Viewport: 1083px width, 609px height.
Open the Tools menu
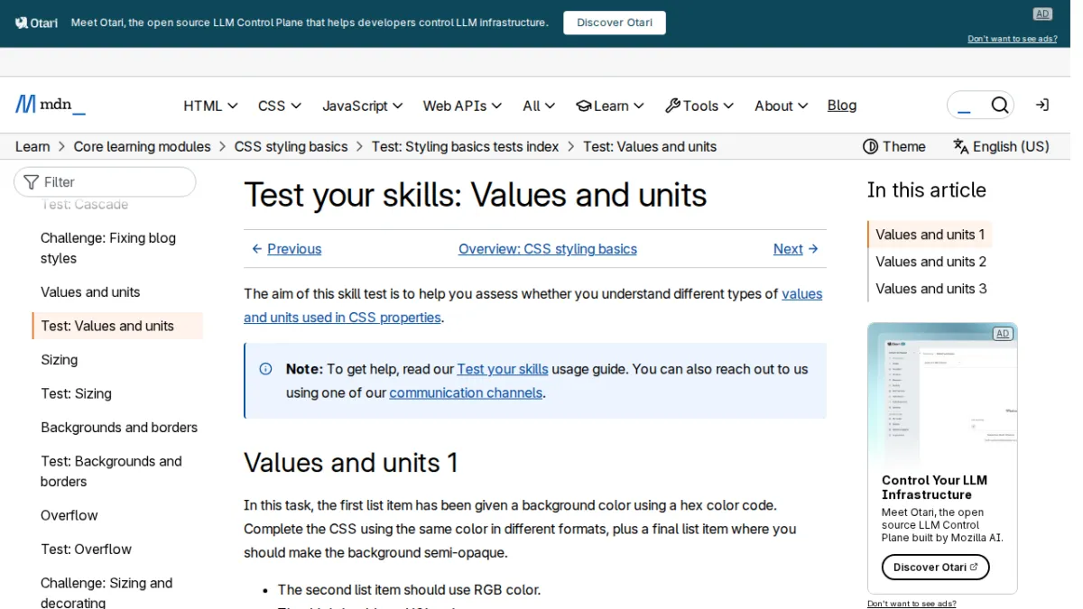(699, 106)
